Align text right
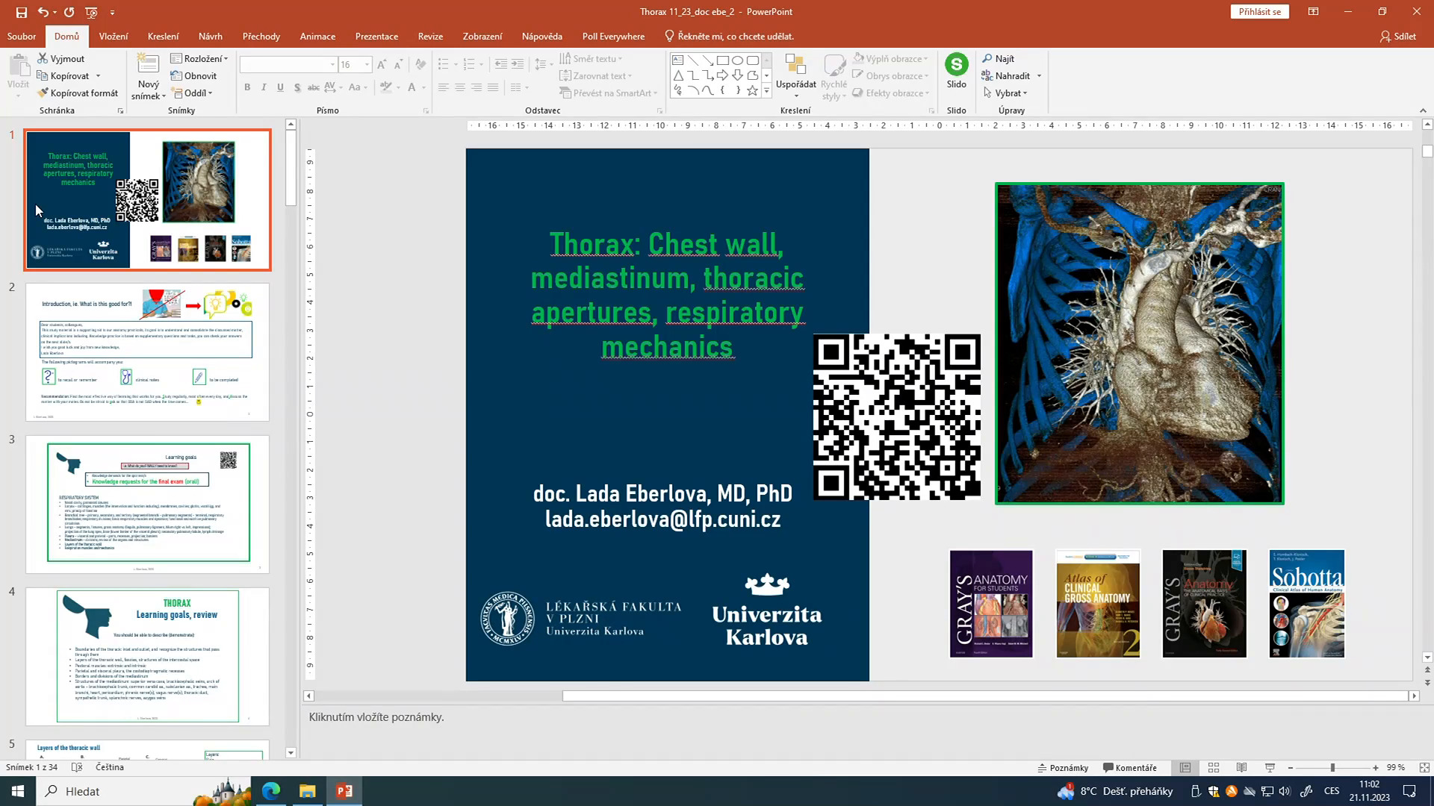This screenshot has height=806, width=1434. pos(476,87)
